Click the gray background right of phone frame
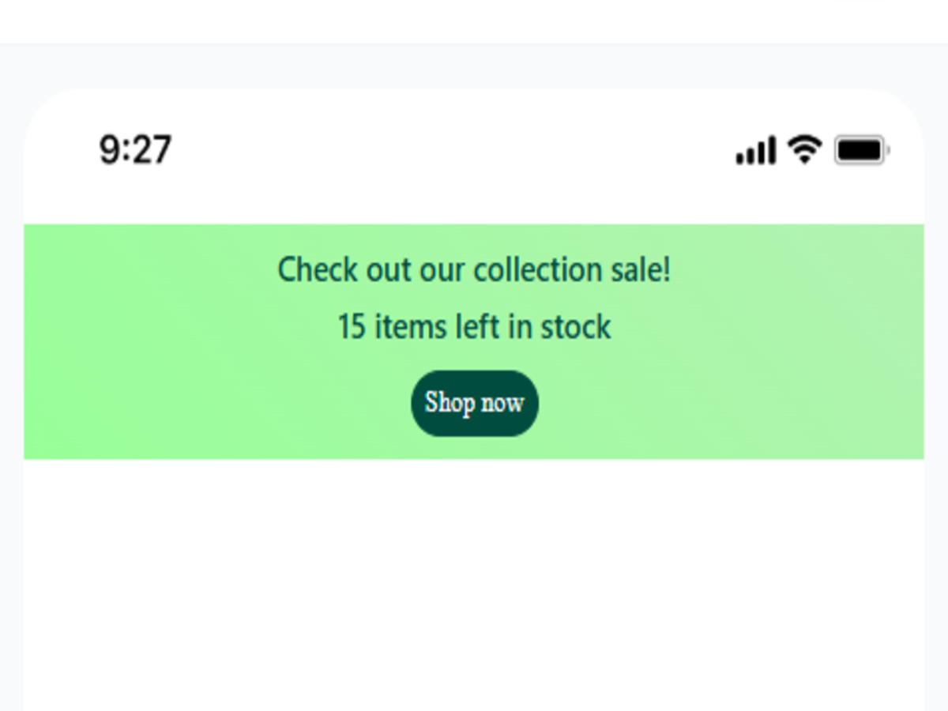Image resolution: width=948 pixels, height=711 pixels. pos(936,395)
